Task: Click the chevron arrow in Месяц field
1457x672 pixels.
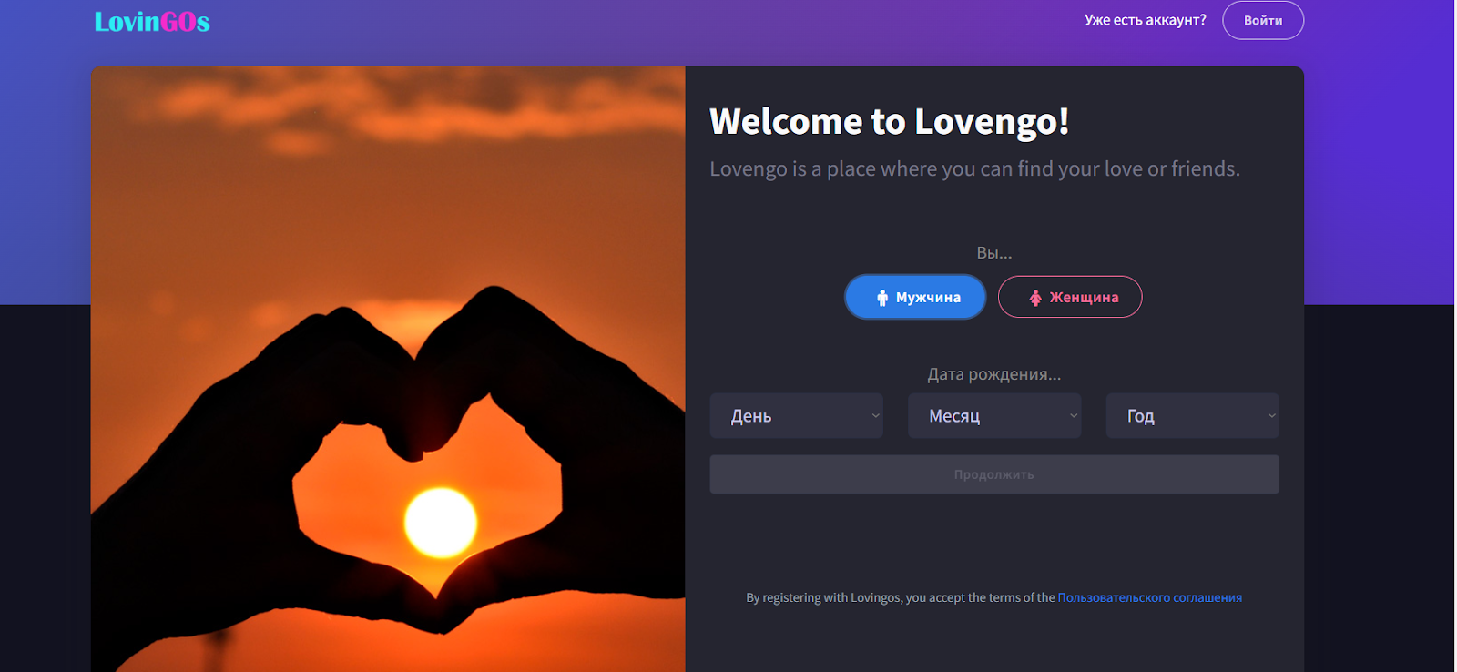Action: [x=1074, y=416]
